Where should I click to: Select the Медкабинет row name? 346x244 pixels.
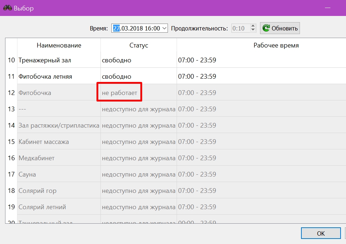coord(36,158)
